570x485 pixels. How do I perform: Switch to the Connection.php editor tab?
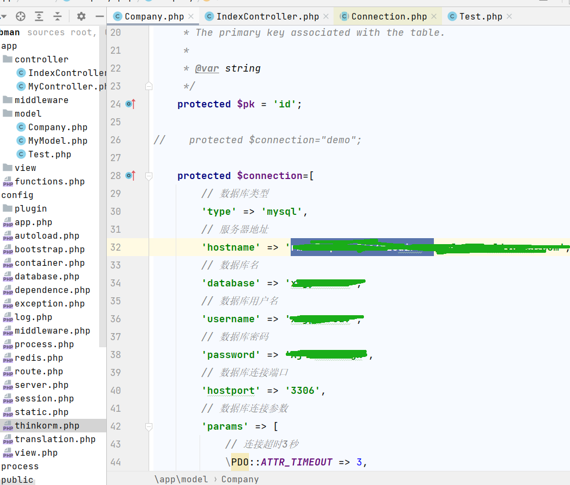(389, 16)
